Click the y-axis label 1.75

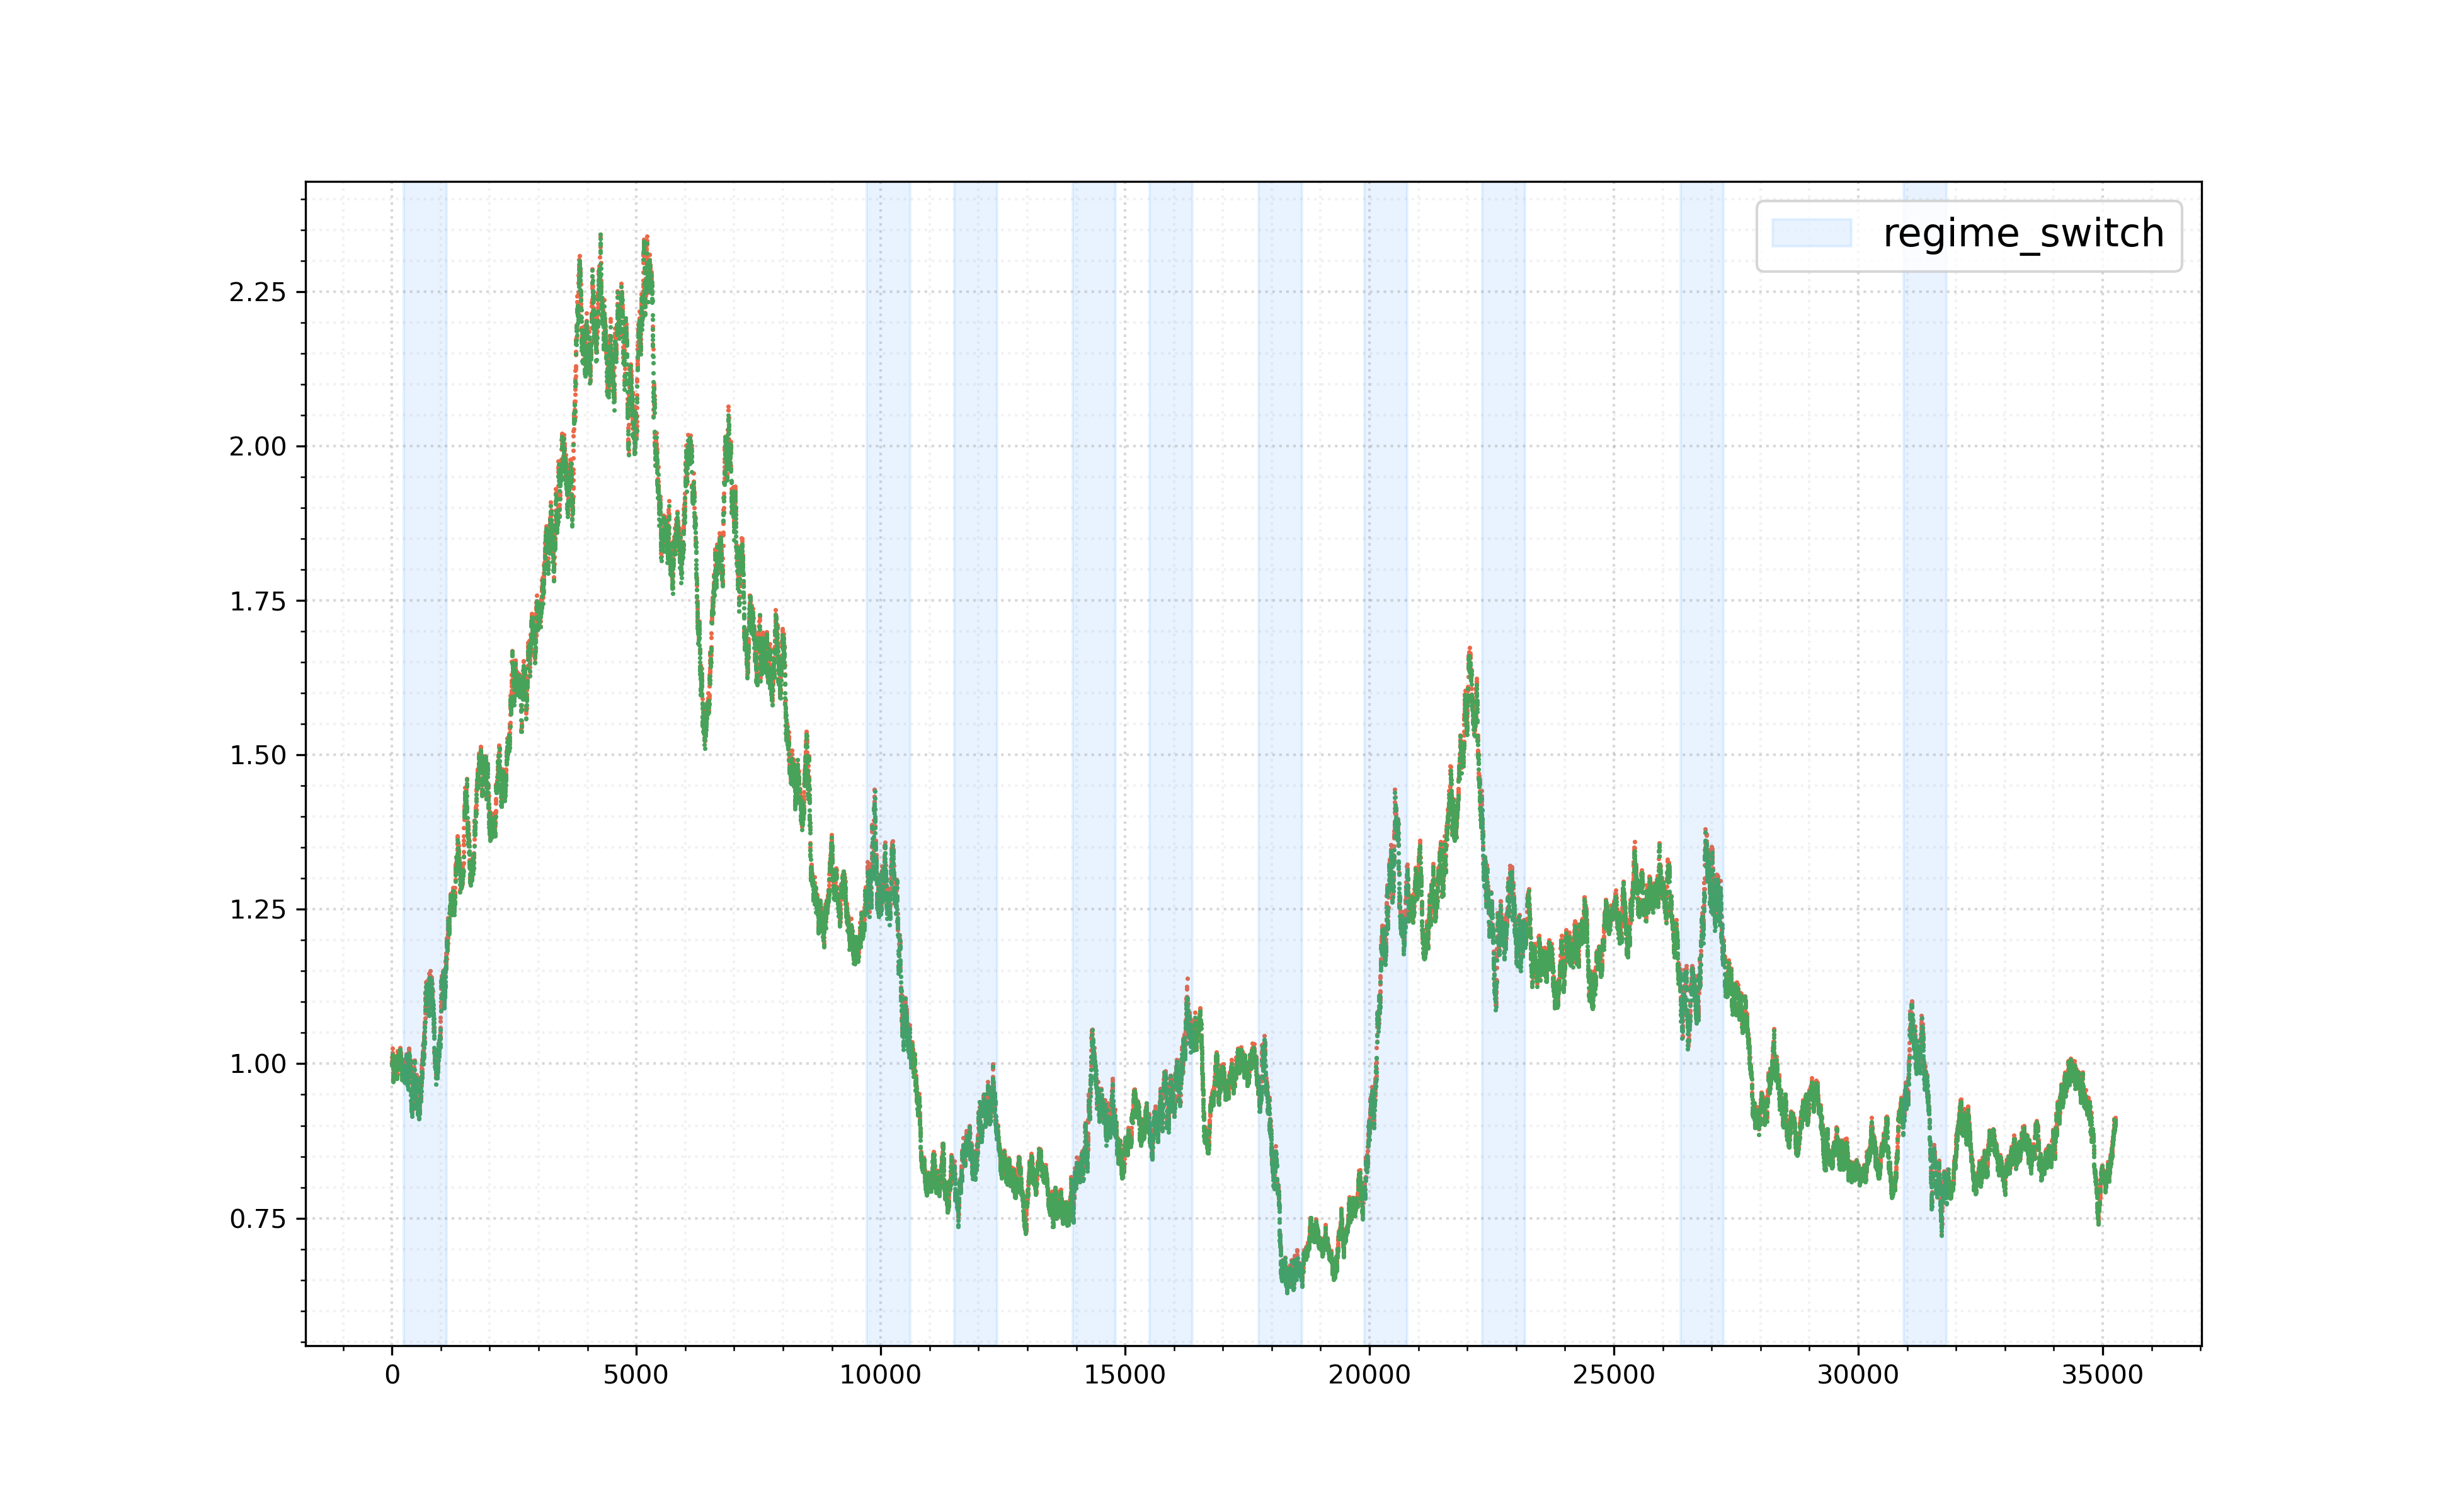point(258,601)
